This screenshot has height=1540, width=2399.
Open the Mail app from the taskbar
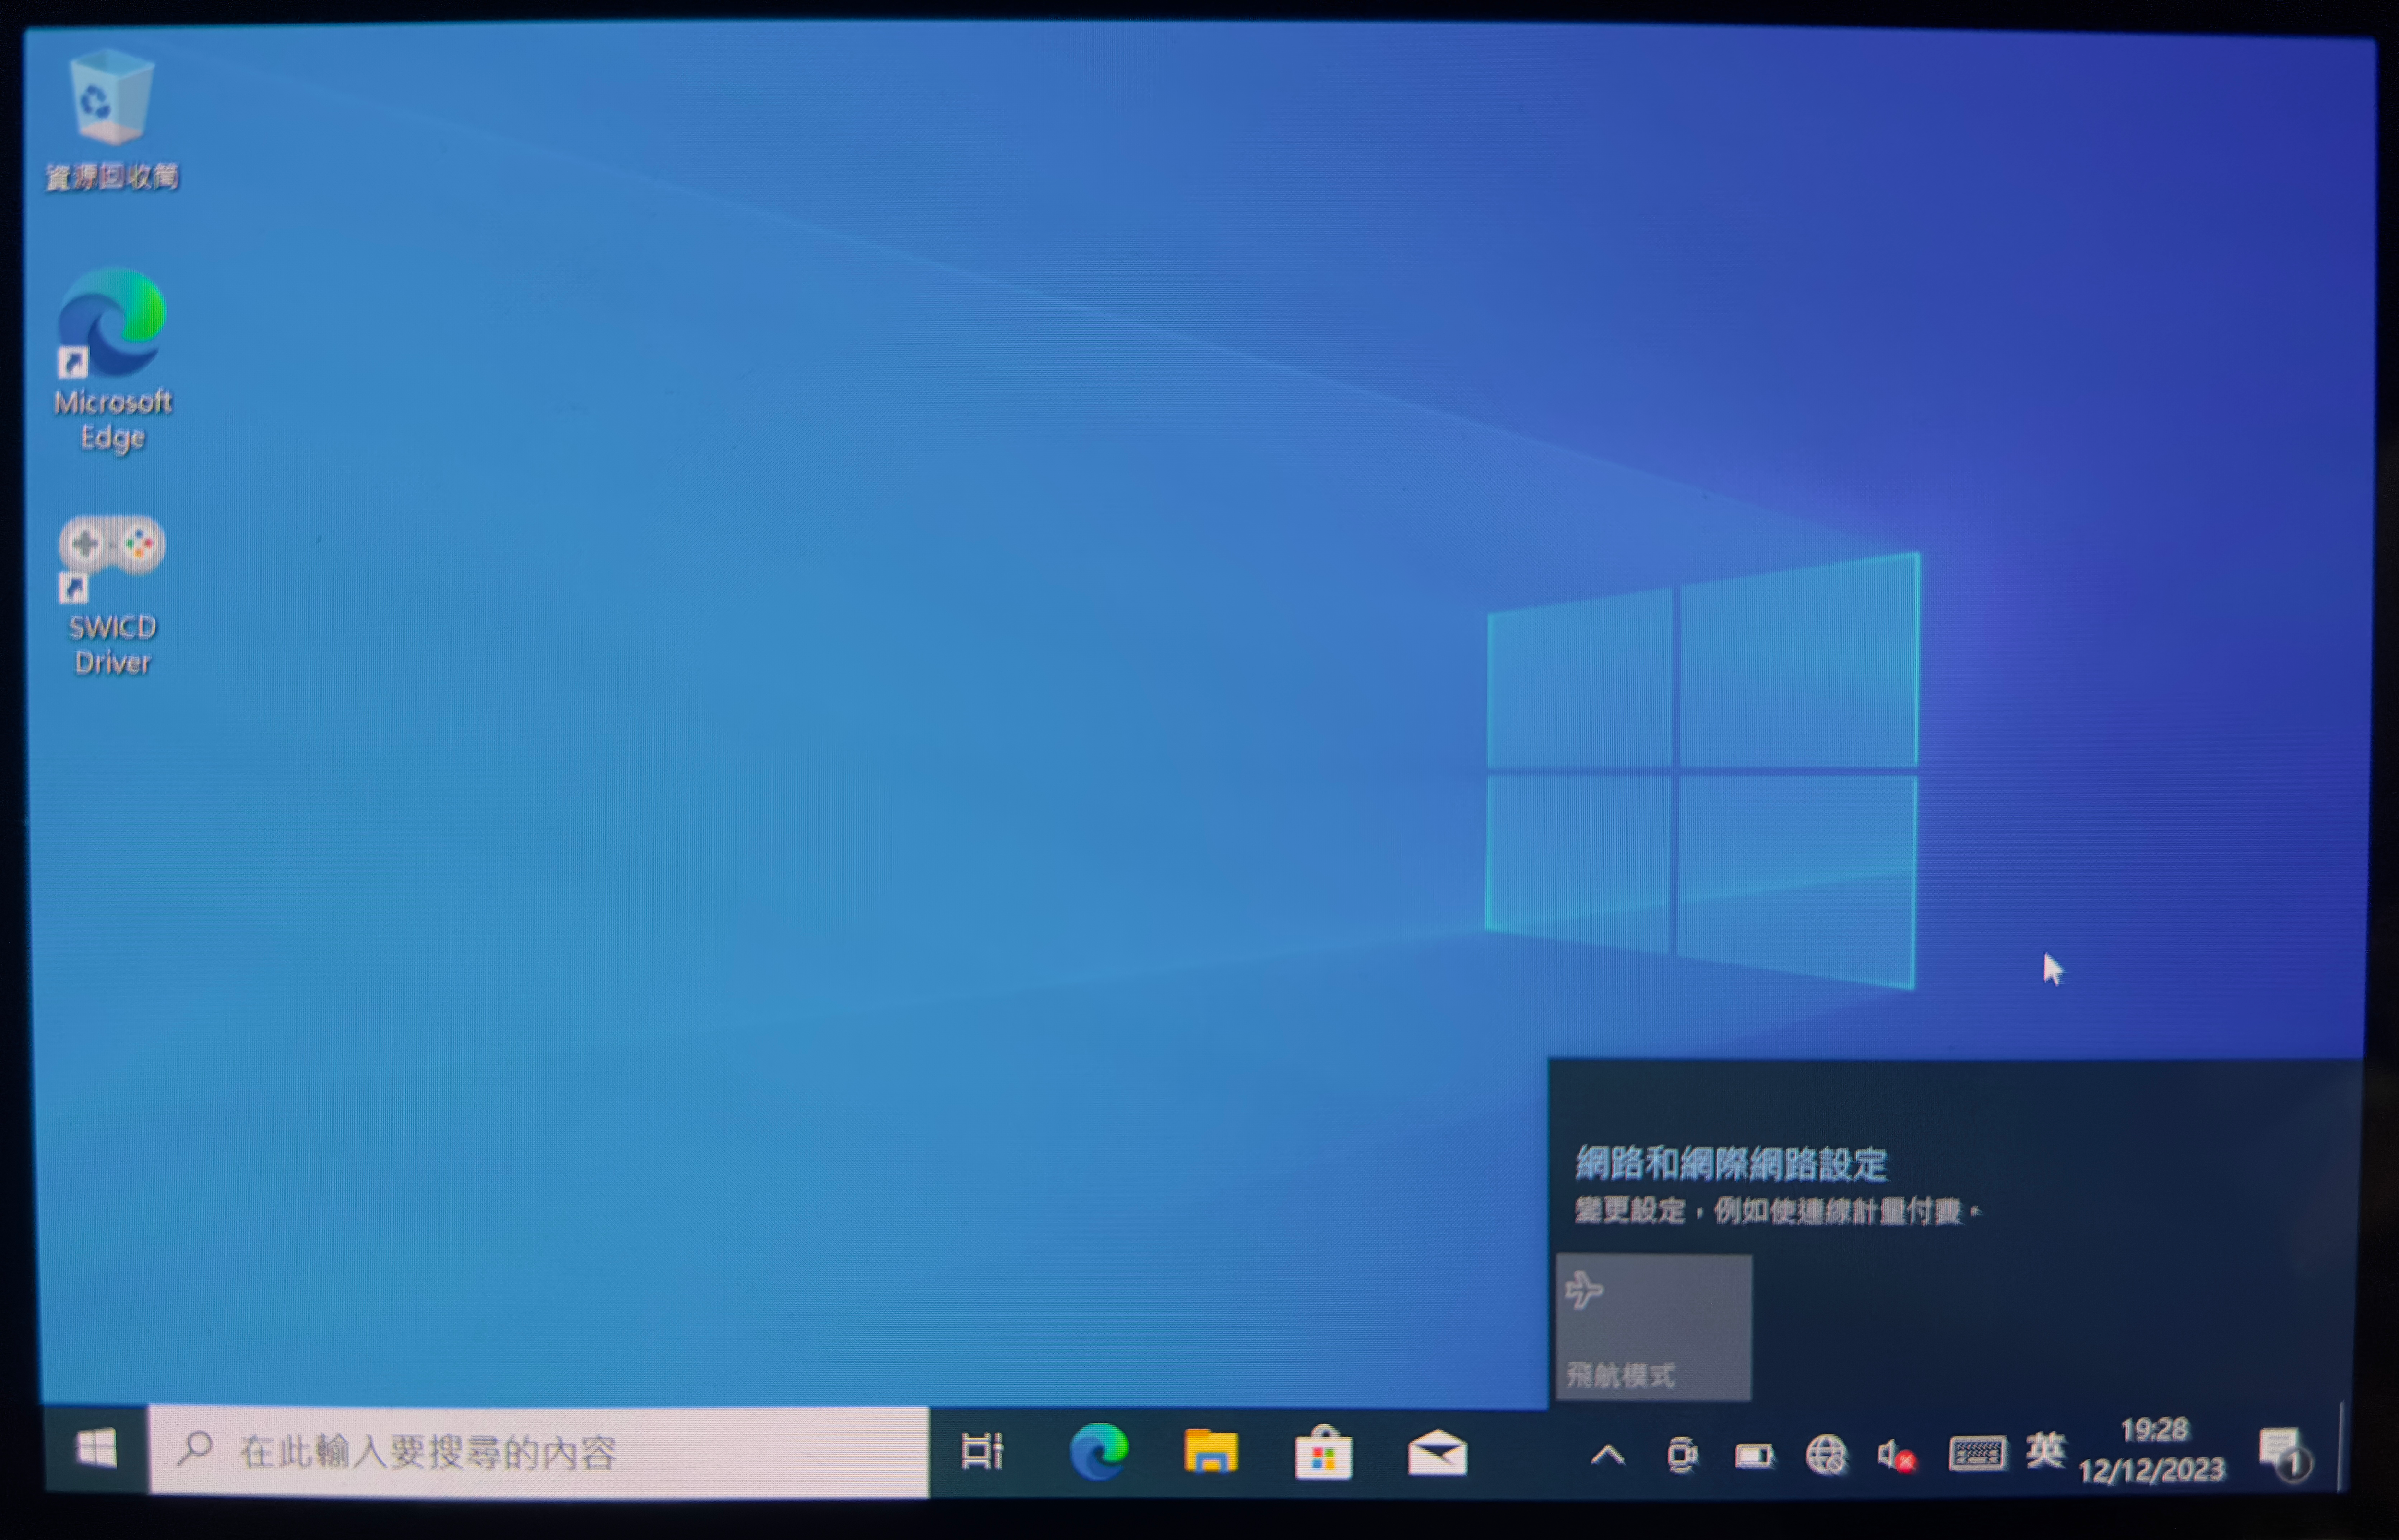[x=1437, y=1453]
